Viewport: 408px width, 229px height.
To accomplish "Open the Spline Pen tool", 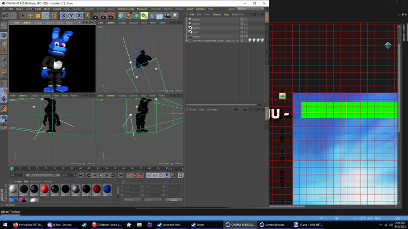I will pyautogui.click(x=129, y=16).
